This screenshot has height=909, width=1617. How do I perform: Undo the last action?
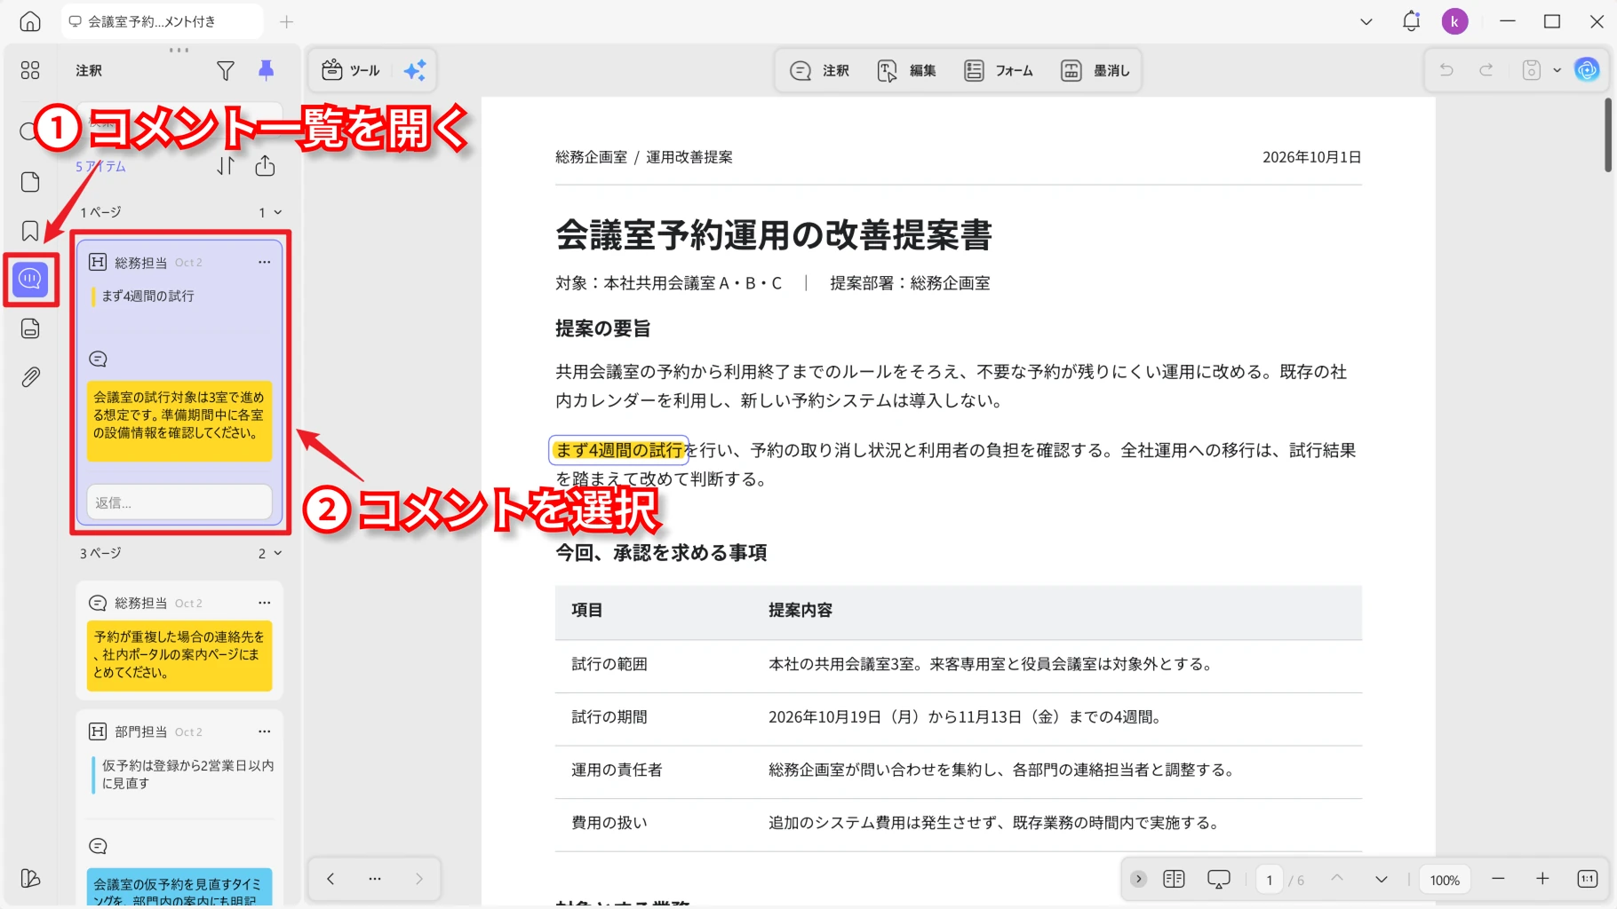(1446, 70)
